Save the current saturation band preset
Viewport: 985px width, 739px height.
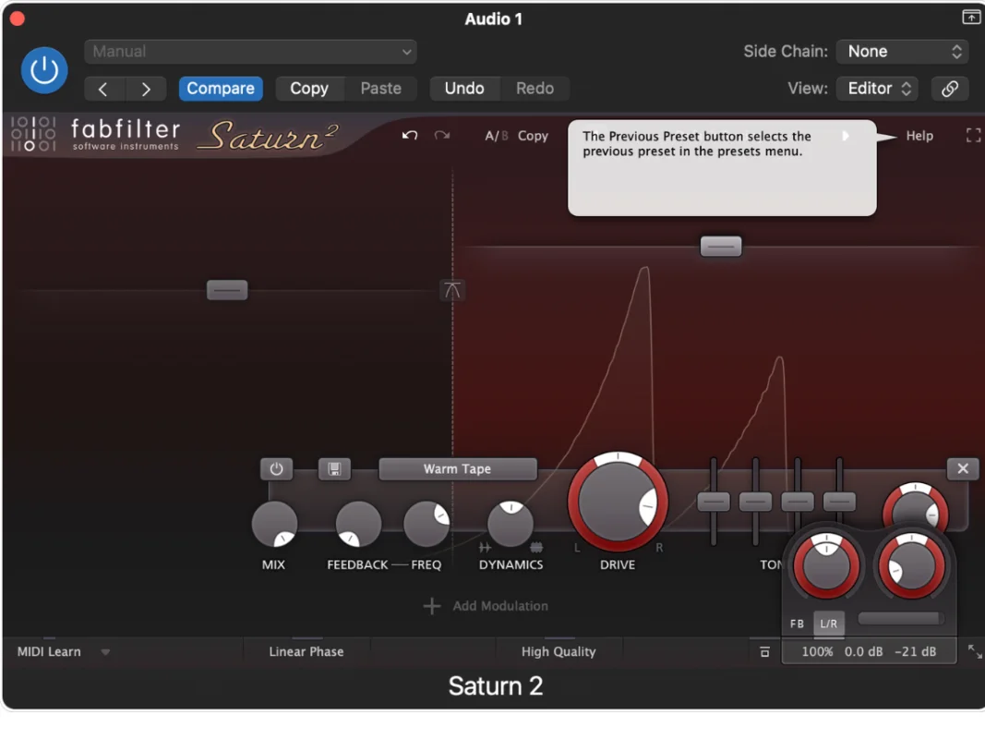pyautogui.click(x=335, y=469)
